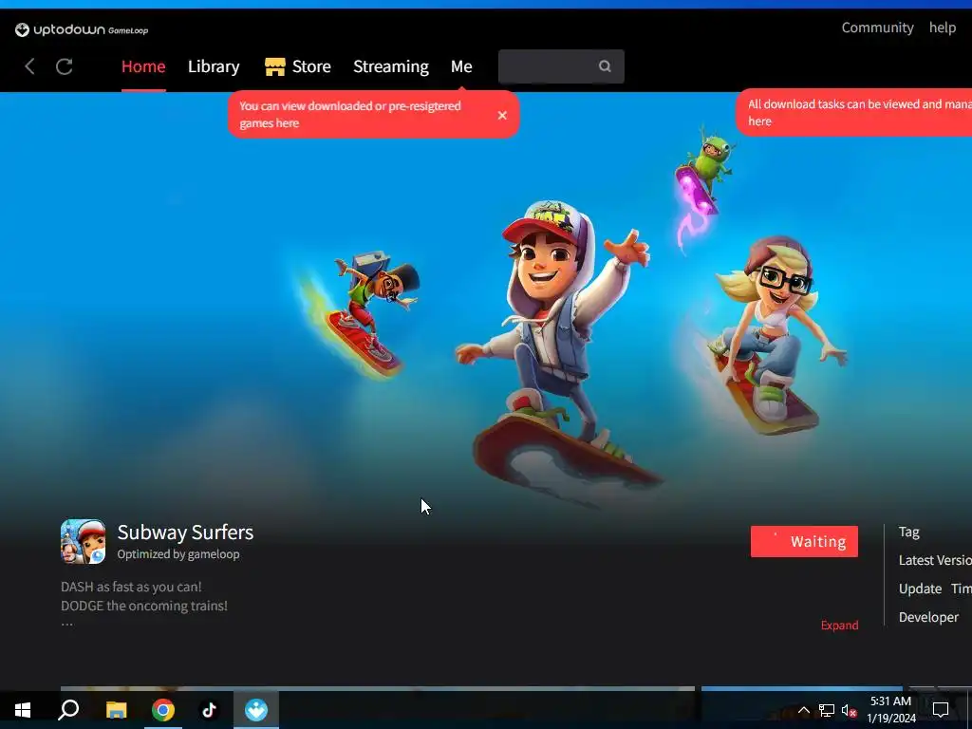Screen dimensions: 972x729
Task: Refresh the page with reload icon
Action: click(x=65, y=66)
